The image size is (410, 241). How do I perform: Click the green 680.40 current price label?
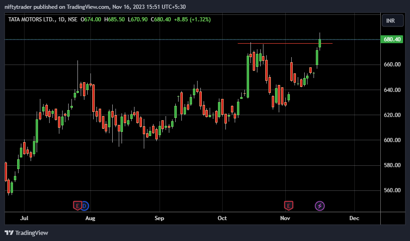[x=392, y=39]
